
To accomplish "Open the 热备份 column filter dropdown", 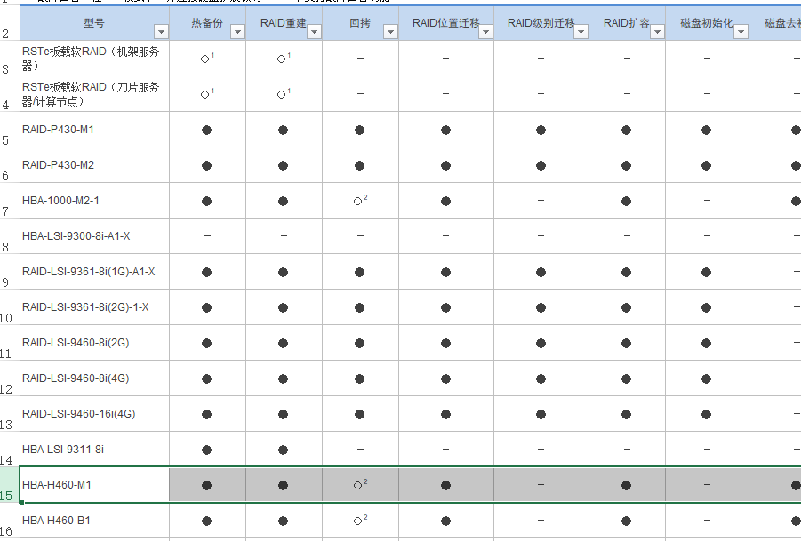I will (x=237, y=32).
